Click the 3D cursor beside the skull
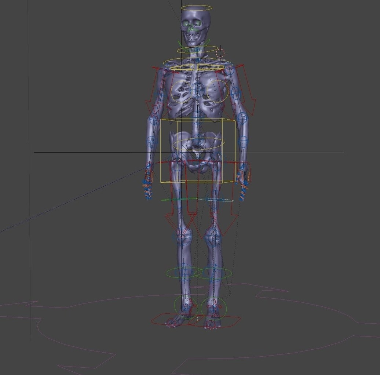380x375 pixels. point(219,52)
